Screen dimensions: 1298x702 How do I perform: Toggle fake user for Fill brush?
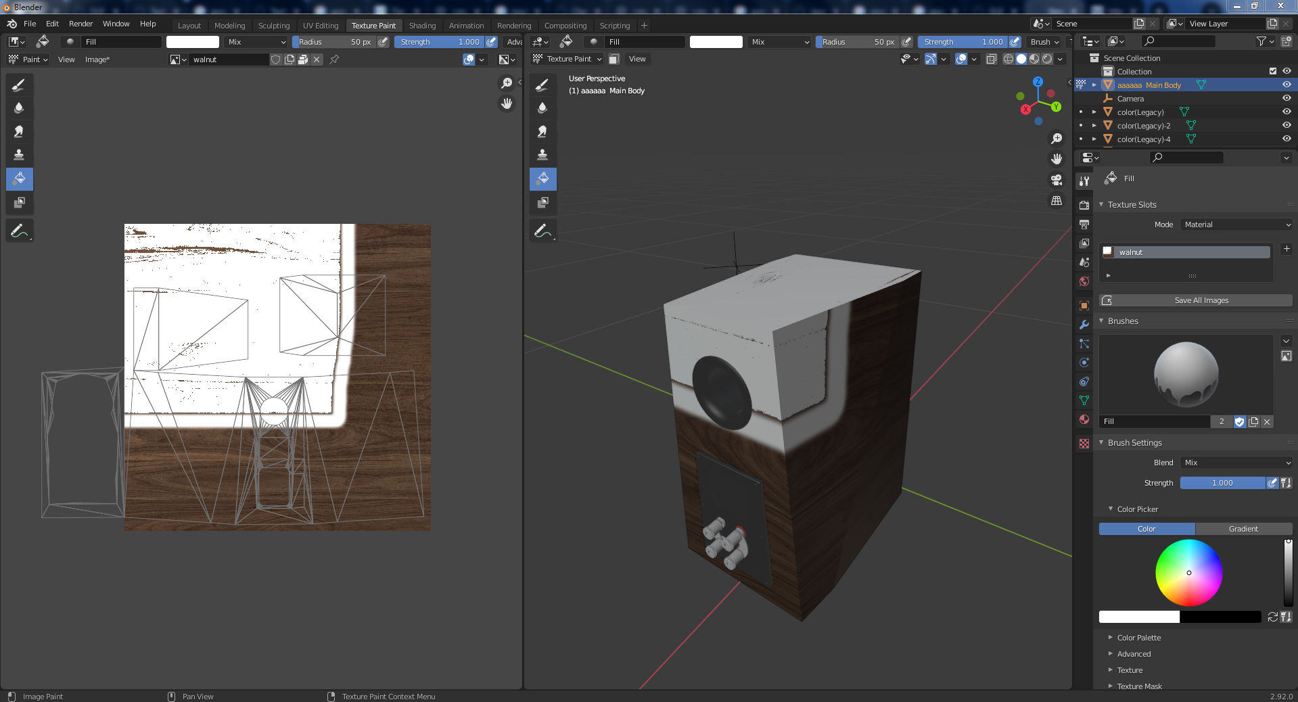click(1240, 421)
